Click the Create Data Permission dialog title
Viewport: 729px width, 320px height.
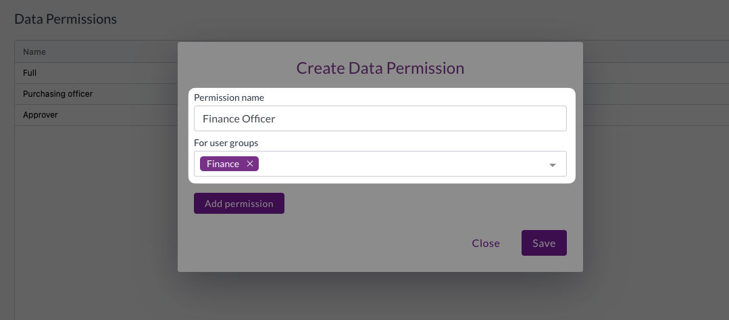tap(380, 68)
